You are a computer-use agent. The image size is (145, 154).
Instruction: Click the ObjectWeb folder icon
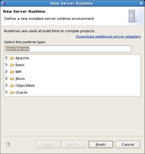[12, 86]
